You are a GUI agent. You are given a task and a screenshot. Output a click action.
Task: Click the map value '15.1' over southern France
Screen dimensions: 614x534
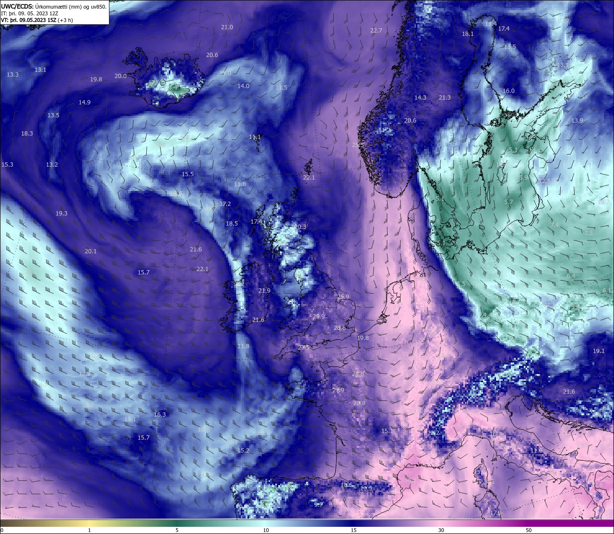[x=387, y=432]
